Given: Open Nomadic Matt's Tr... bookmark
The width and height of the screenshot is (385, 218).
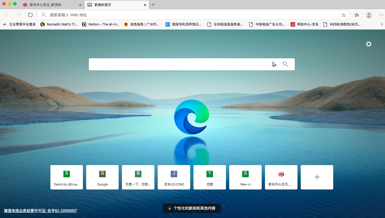Looking at the screenshot, I should (x=59, y=24).
